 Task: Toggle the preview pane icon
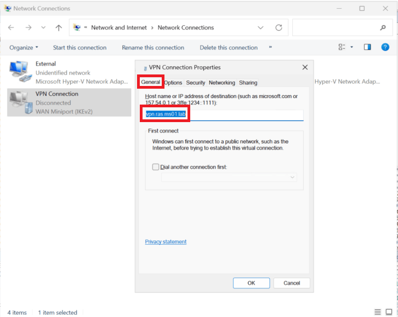367,47
